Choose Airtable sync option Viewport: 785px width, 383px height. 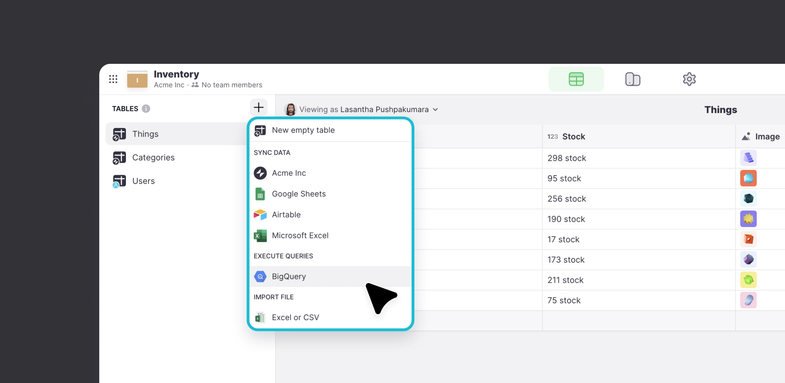coord(330,214)
